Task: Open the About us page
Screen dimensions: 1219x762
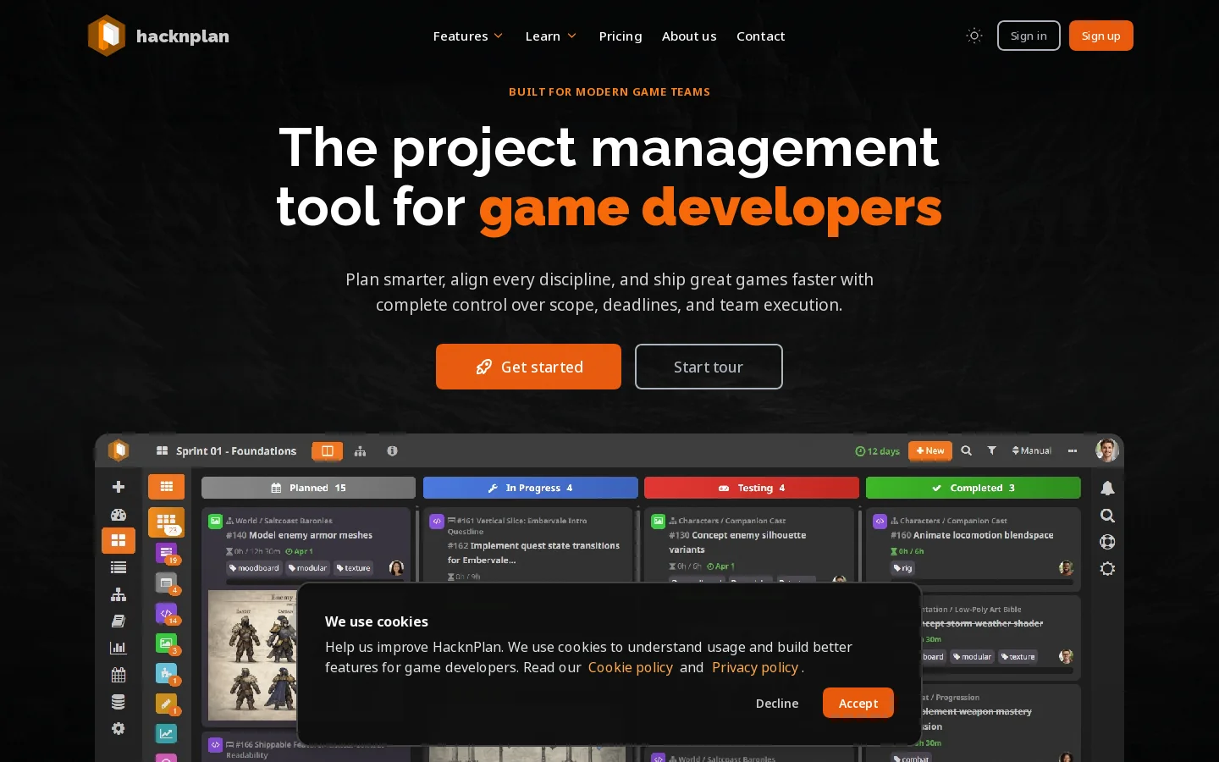Action: point(689,36)
